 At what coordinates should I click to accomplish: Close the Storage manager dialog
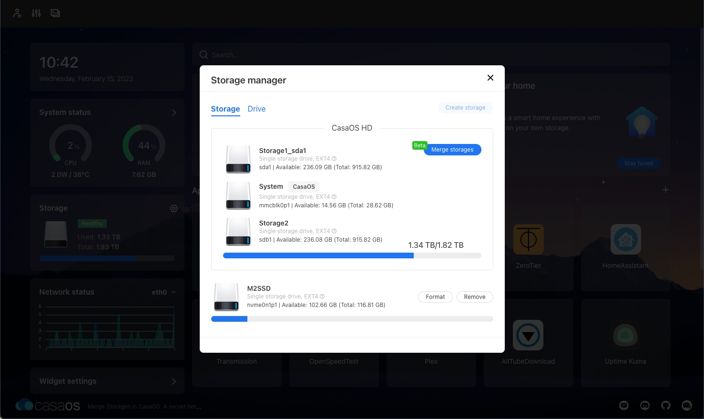[490, 78]
